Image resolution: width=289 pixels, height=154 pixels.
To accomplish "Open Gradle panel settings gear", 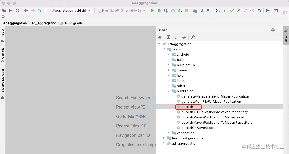I will point(273,30).
